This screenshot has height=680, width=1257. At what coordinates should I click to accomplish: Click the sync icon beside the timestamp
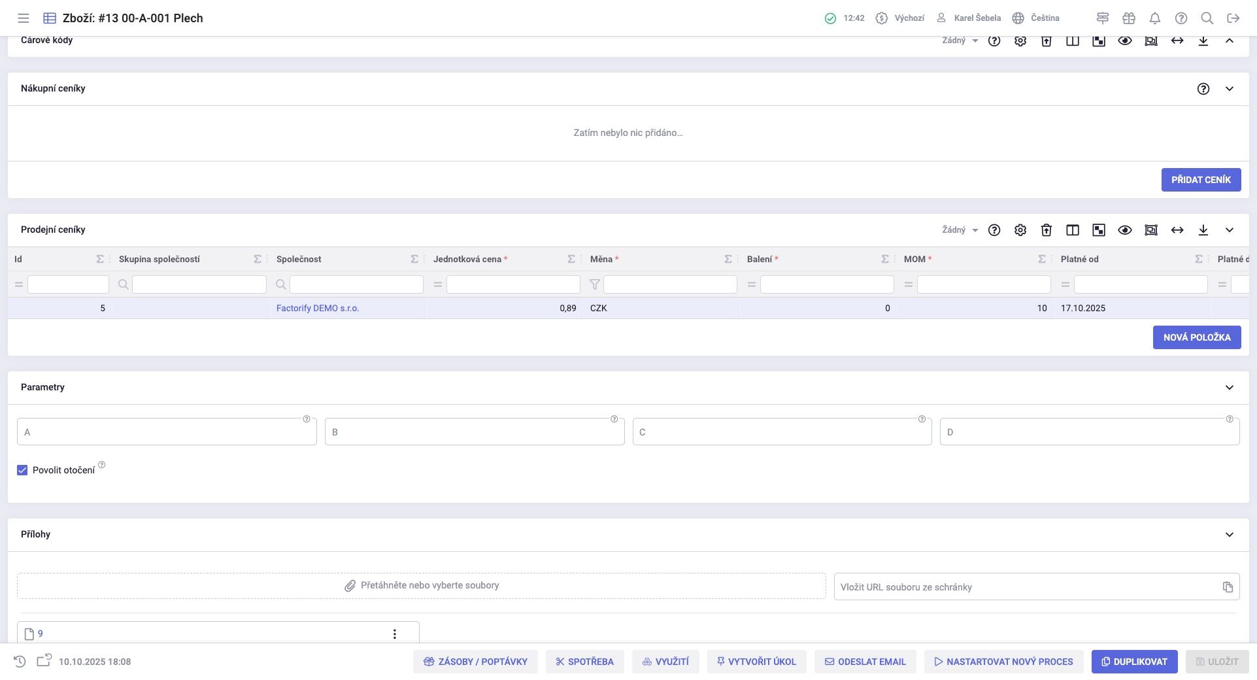[44, 661]
